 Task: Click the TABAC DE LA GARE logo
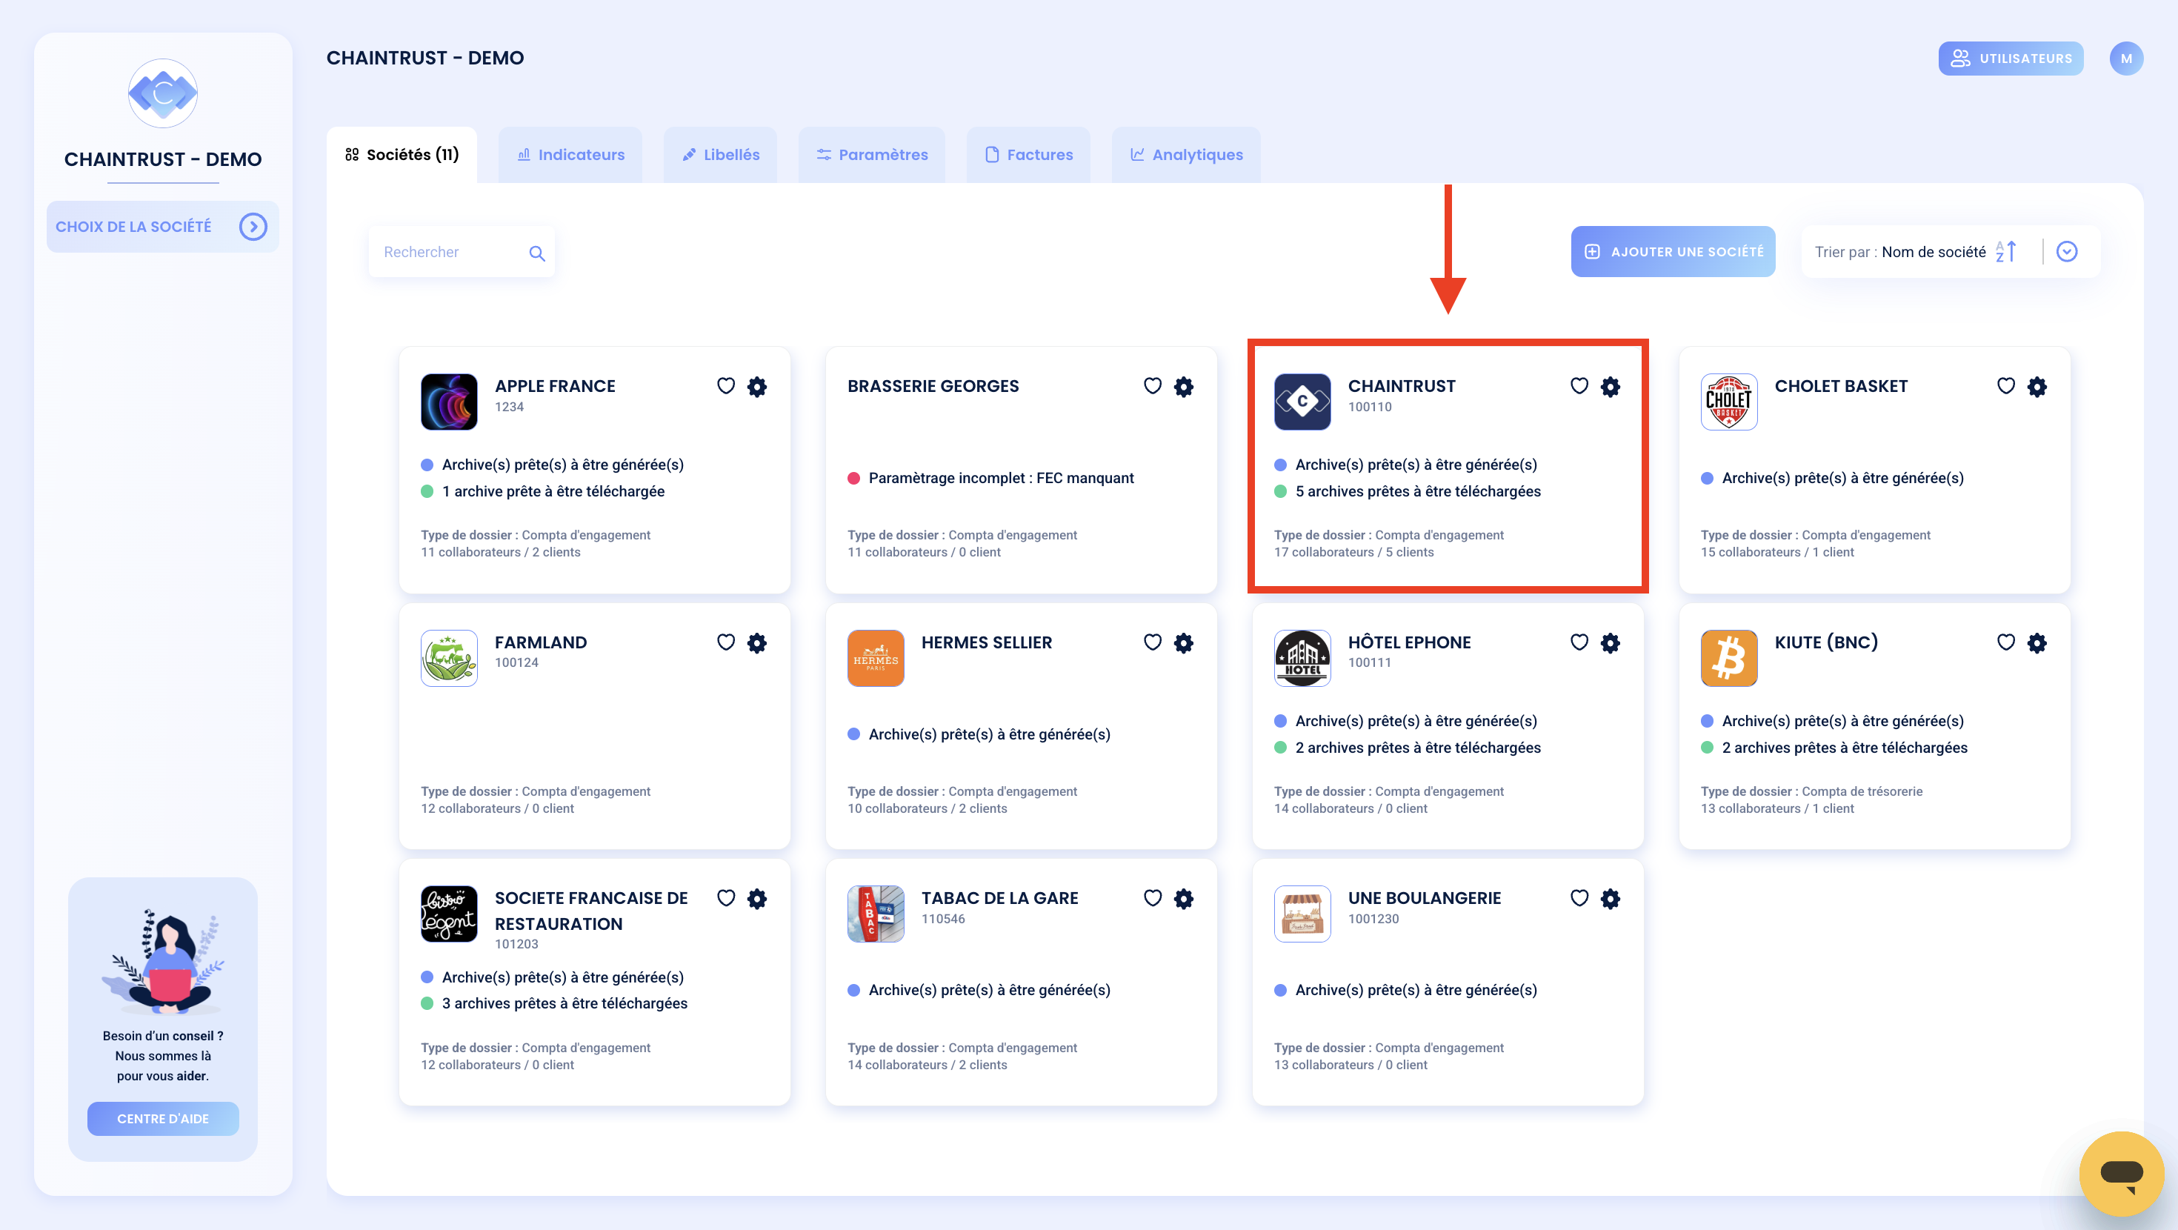pos(876,914)
